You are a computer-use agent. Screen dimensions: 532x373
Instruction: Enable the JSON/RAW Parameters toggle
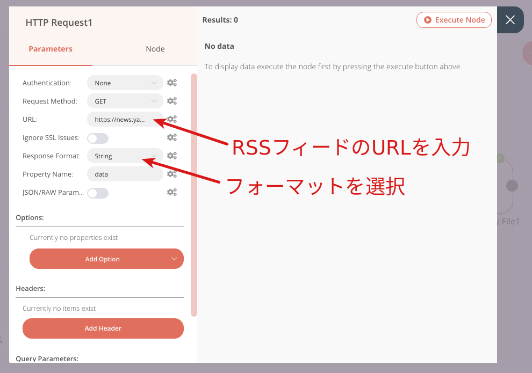pyautogui.click(x=98, y=193)
